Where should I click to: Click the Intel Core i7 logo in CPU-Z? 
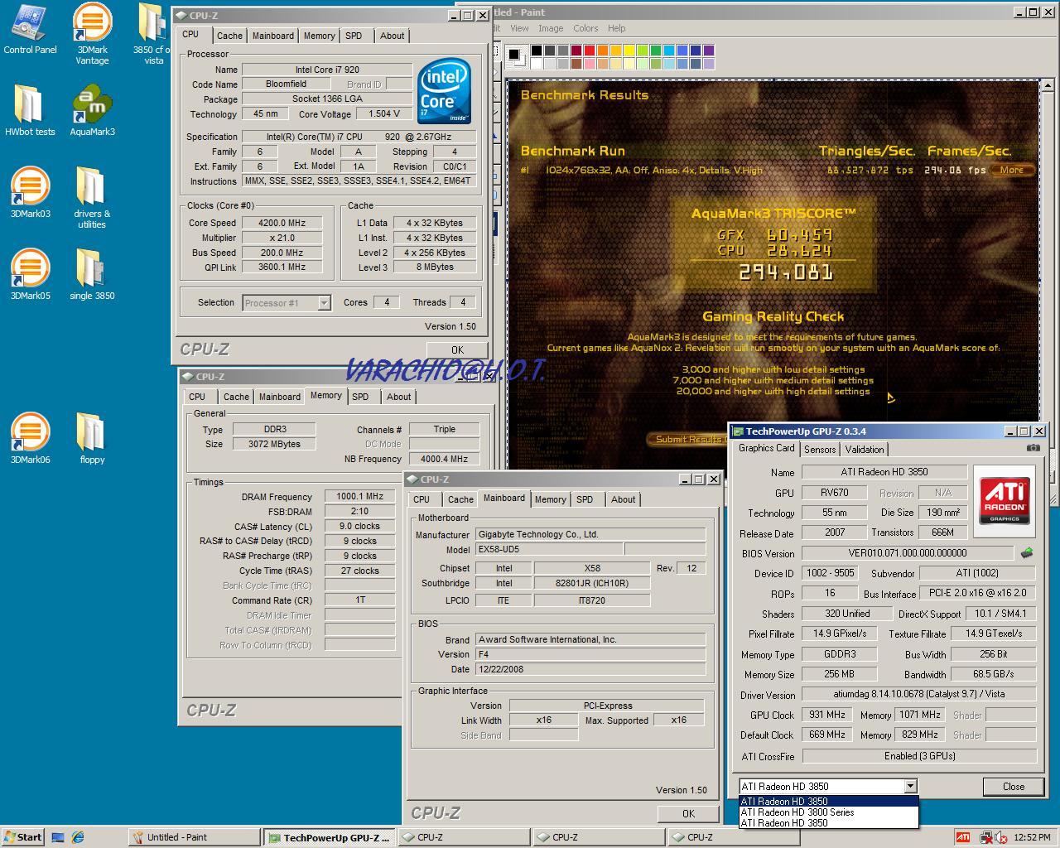444,91
